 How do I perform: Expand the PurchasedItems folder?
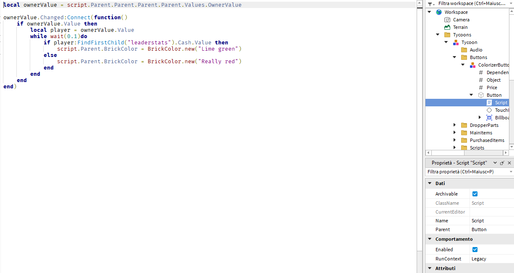454,140
